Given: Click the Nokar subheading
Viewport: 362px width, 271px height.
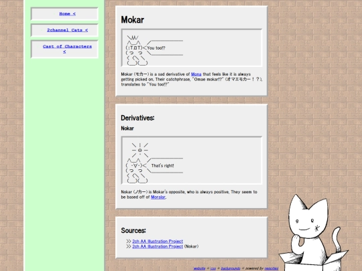Looking at the screenshot, I should click(127, 128).
